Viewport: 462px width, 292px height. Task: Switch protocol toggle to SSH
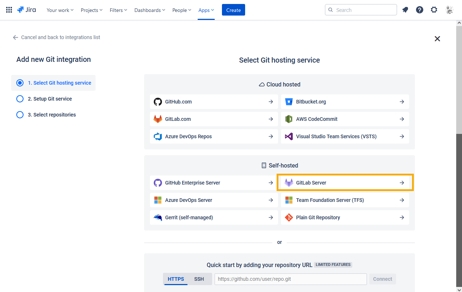point(199,279)
